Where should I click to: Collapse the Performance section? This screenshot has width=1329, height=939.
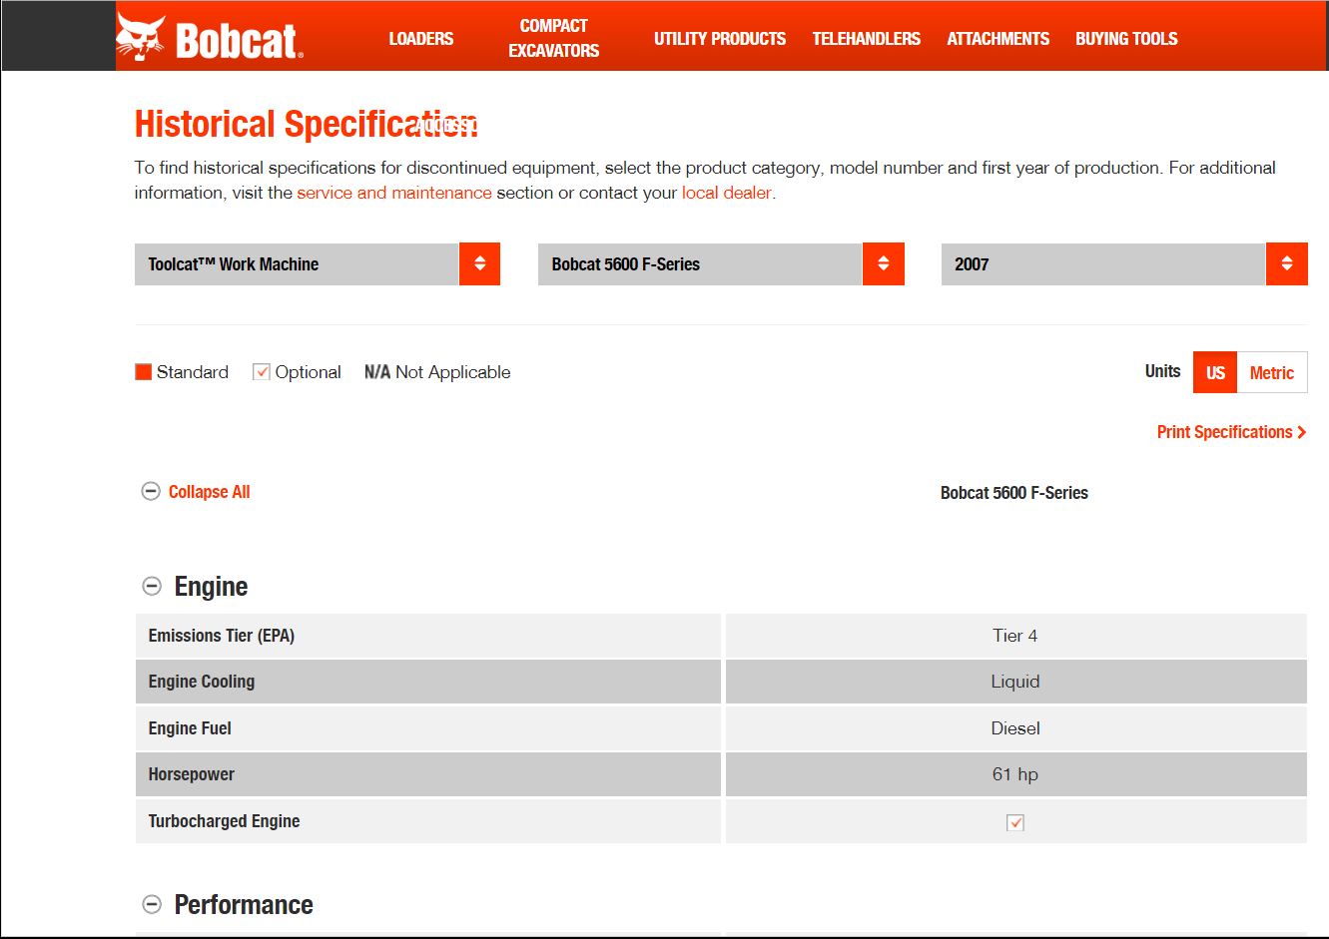152,905
